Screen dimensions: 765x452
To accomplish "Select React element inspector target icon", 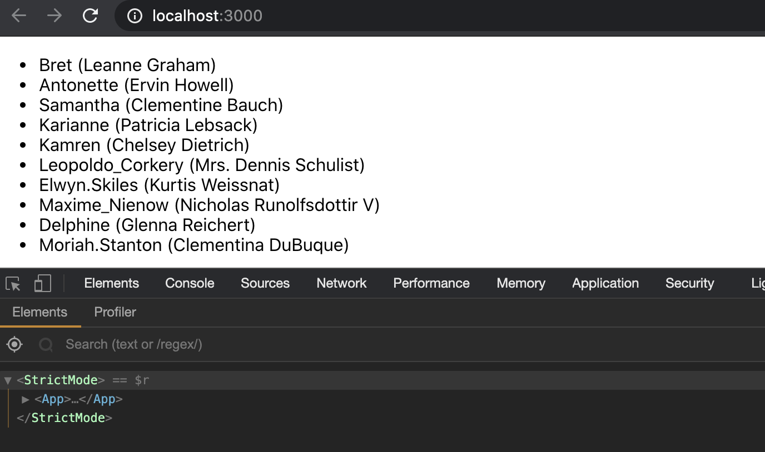I will 14,344.
